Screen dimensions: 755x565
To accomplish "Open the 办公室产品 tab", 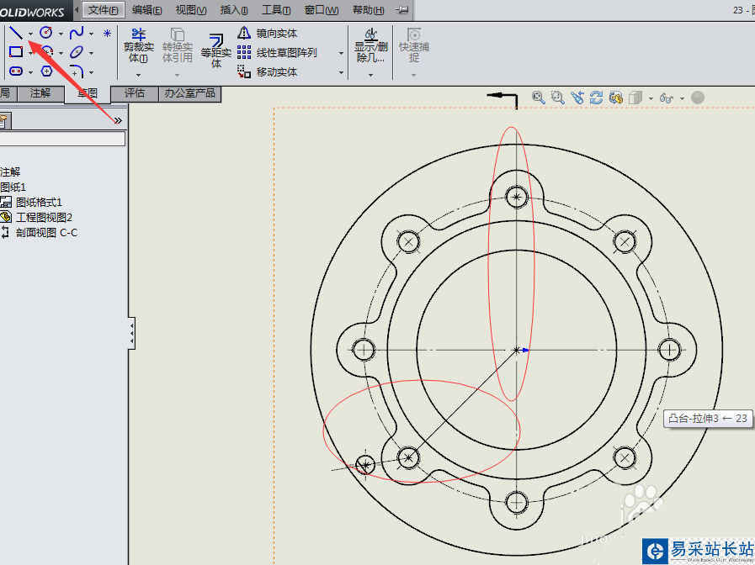I will [189, 93].
